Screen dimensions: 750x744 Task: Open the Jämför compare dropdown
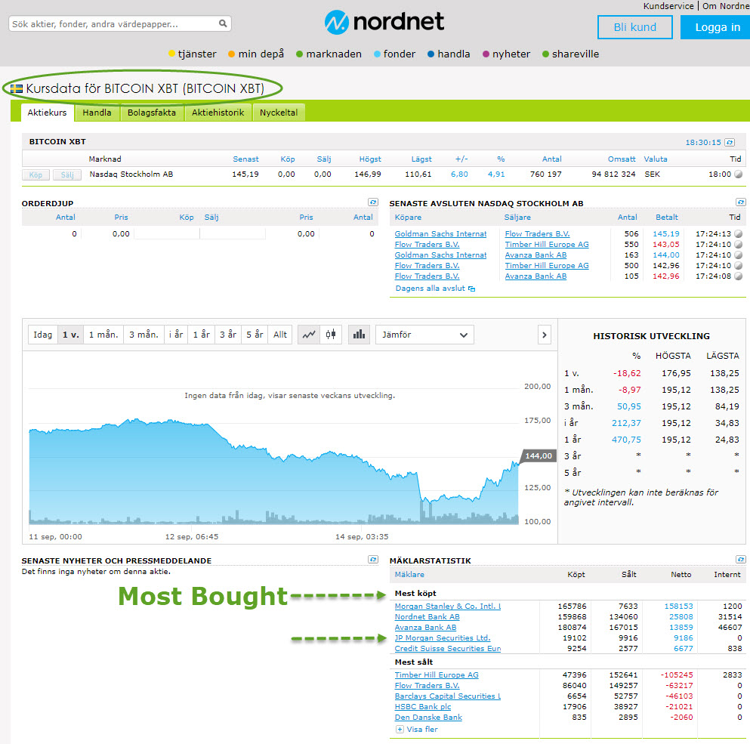(424, 335)
